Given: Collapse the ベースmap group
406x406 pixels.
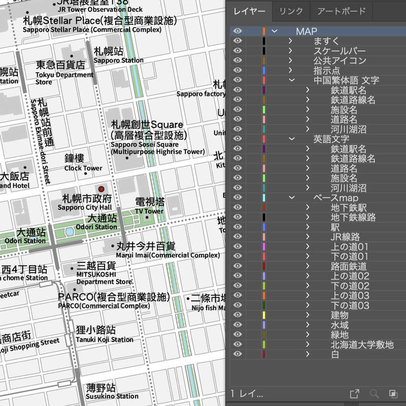Looking at the screenshot, I should pyautogui.click(x=291, y=197).
